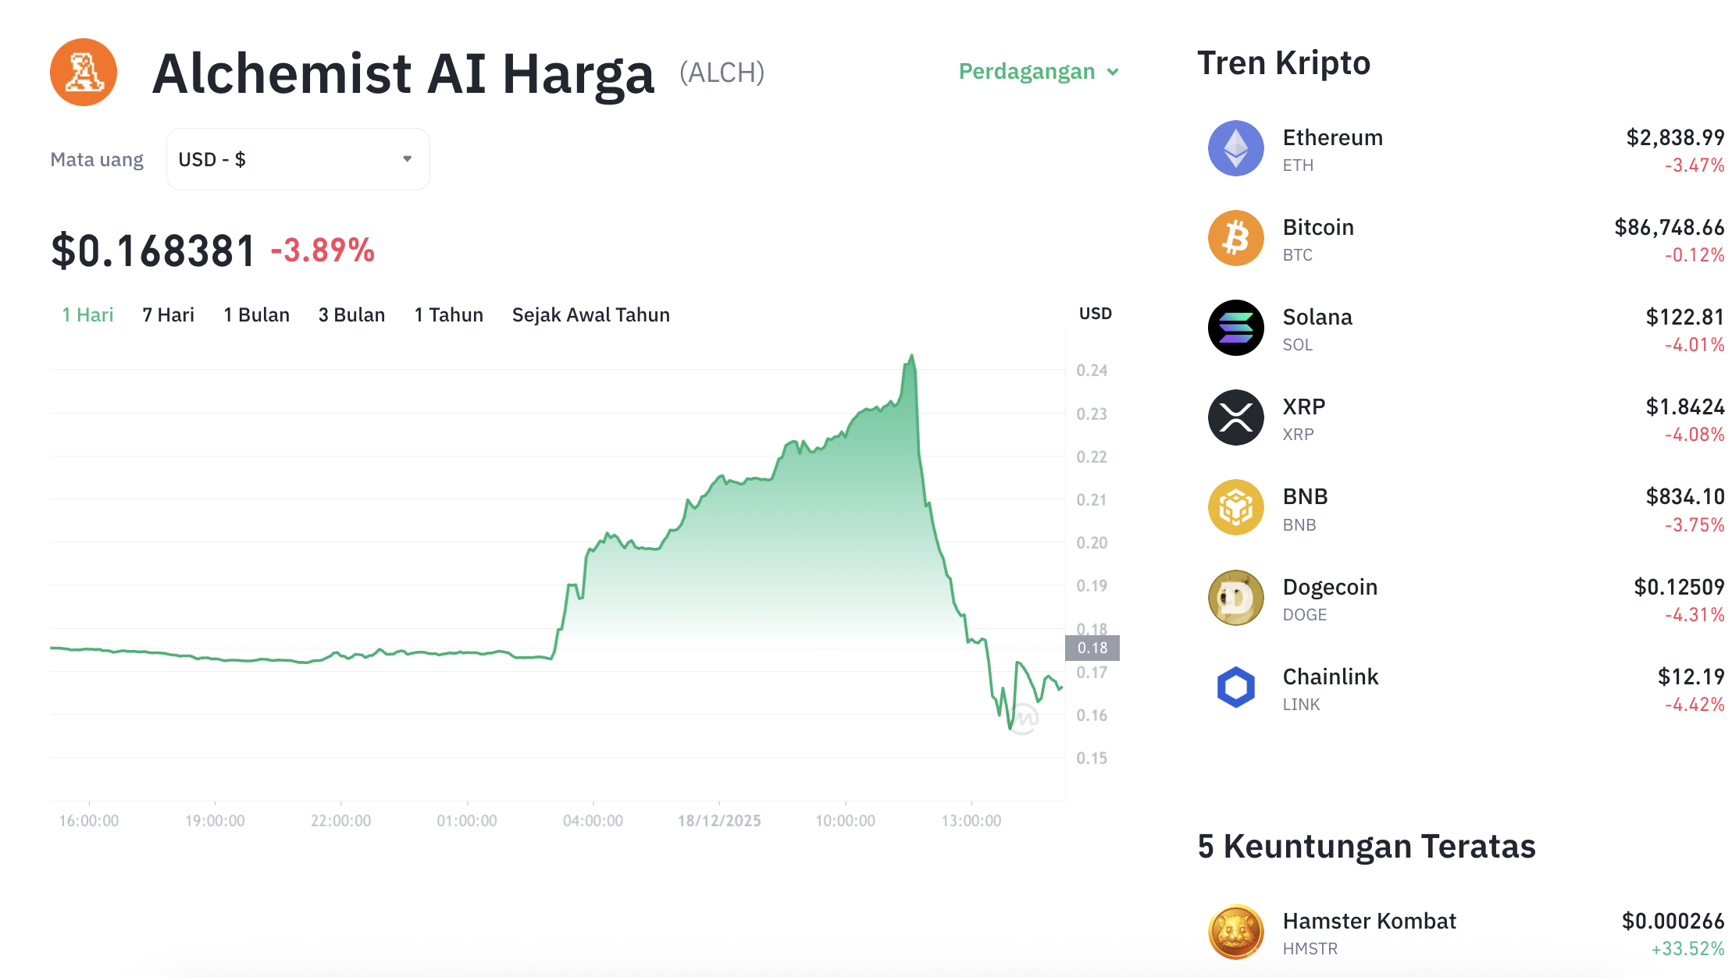Switch to the 7 Hari chart view
Viewport: 1732px width, 977px height.
167,314
